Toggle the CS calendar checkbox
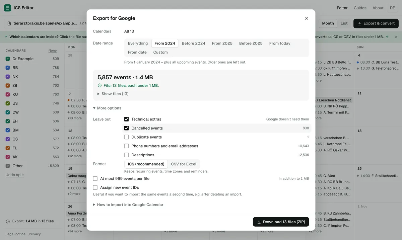402x240 pixels. click(x=8, y=139)
